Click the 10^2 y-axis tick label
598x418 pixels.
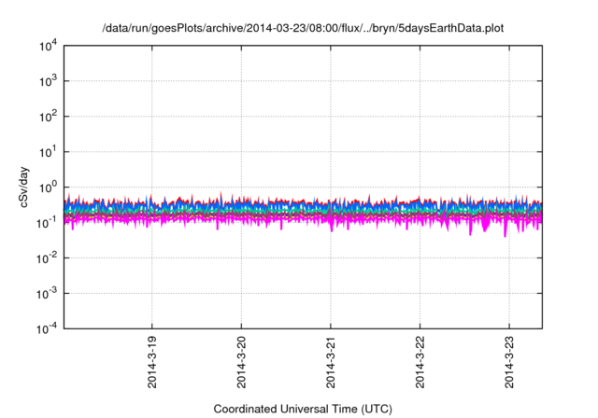pos(48,117)
